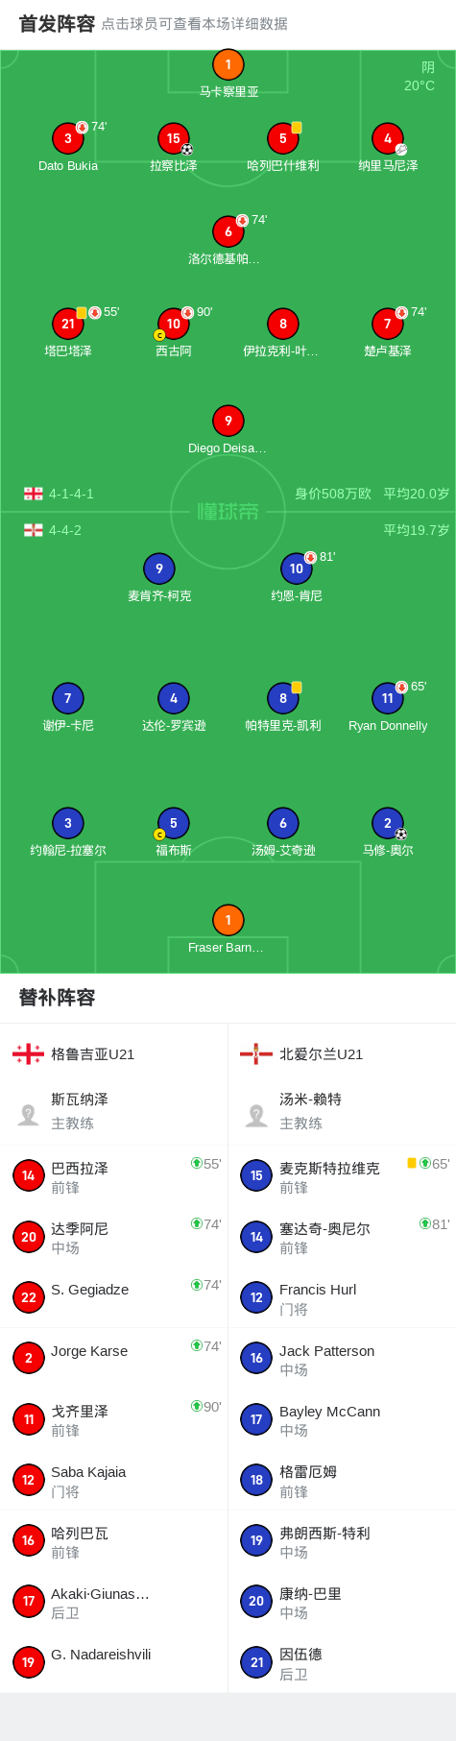Select substitute 麦克斯特拉维克 number 15 row
This screenshot has width=456, height=1741.
(x=342, y=1176)
